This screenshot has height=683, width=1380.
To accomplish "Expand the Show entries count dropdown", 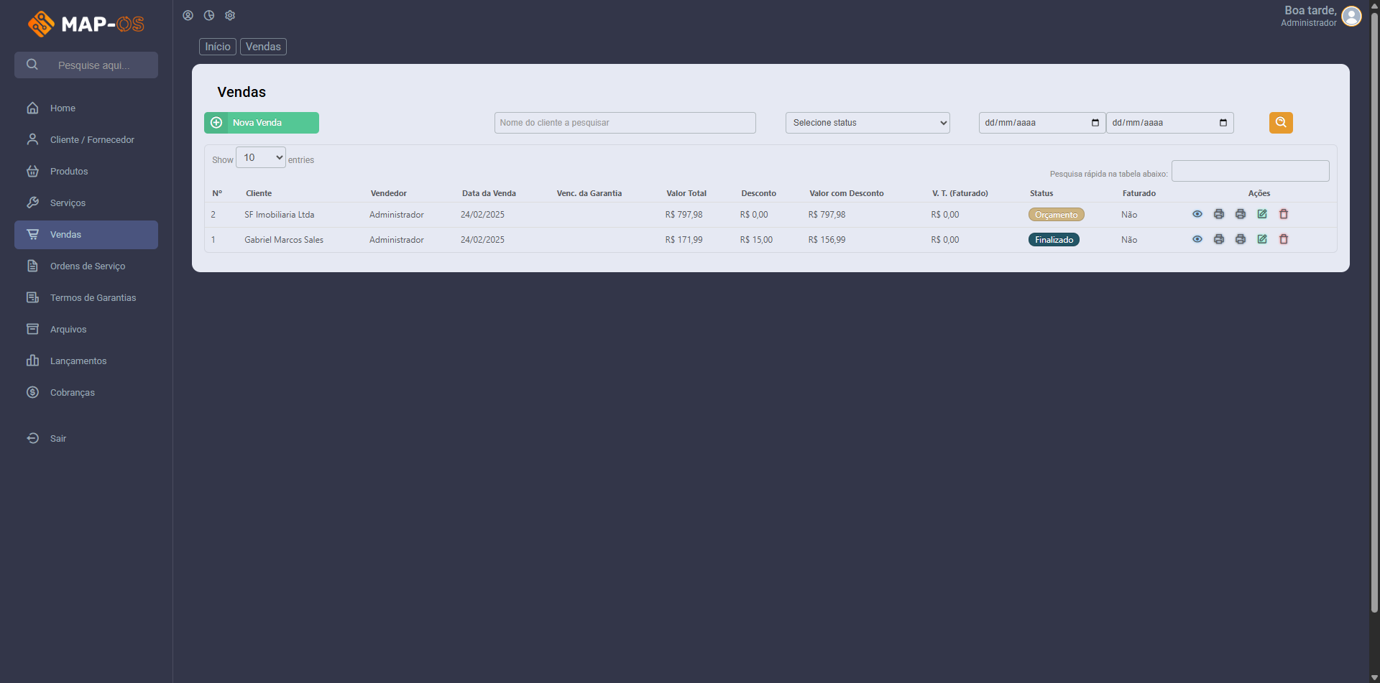I will click(x=261, y=157).
